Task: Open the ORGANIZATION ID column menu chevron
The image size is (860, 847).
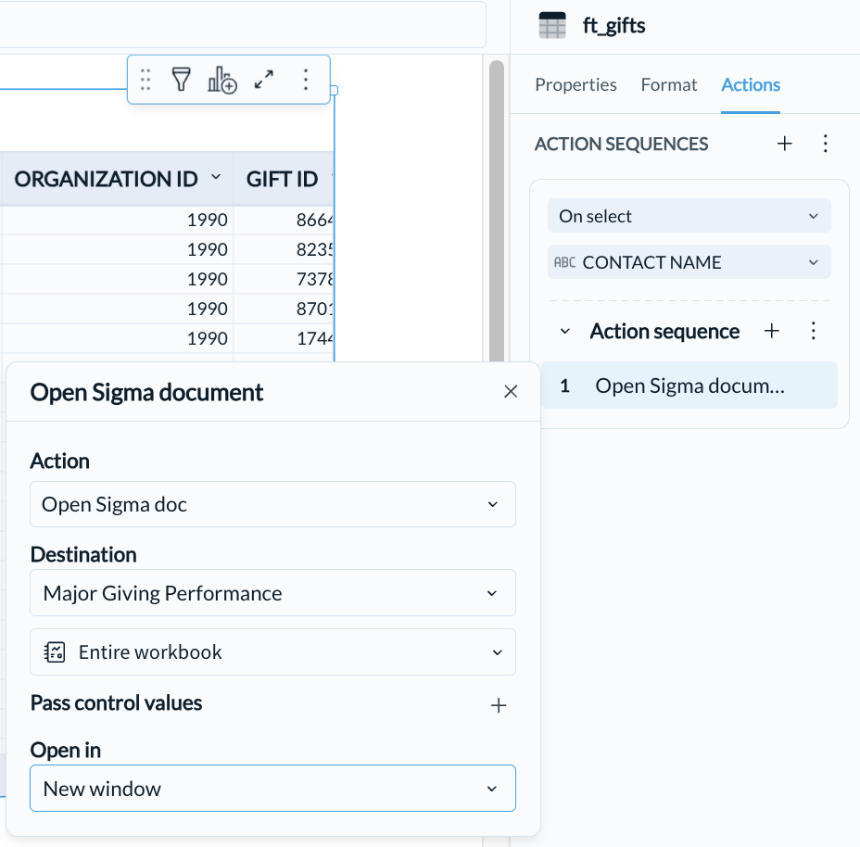Action: (216, 177)
